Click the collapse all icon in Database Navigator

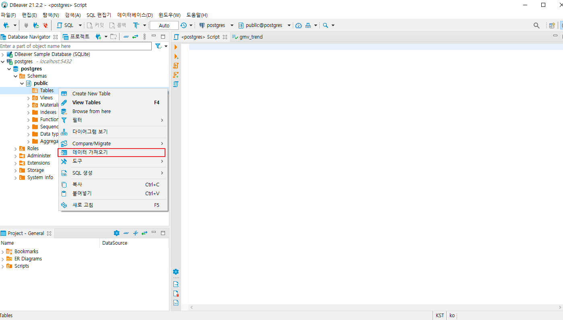pos(126,37)
